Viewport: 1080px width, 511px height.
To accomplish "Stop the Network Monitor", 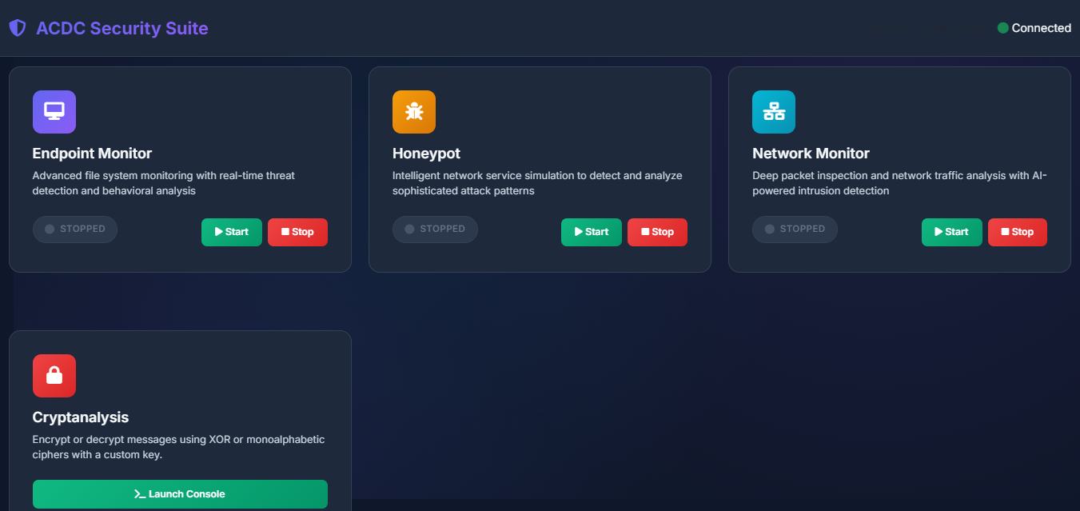I will click(1017, 232).
